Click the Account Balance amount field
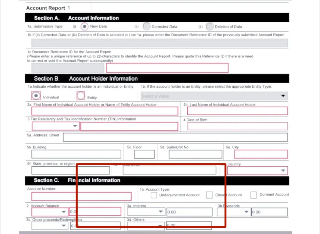320x234 pixels. coord(95,212)
